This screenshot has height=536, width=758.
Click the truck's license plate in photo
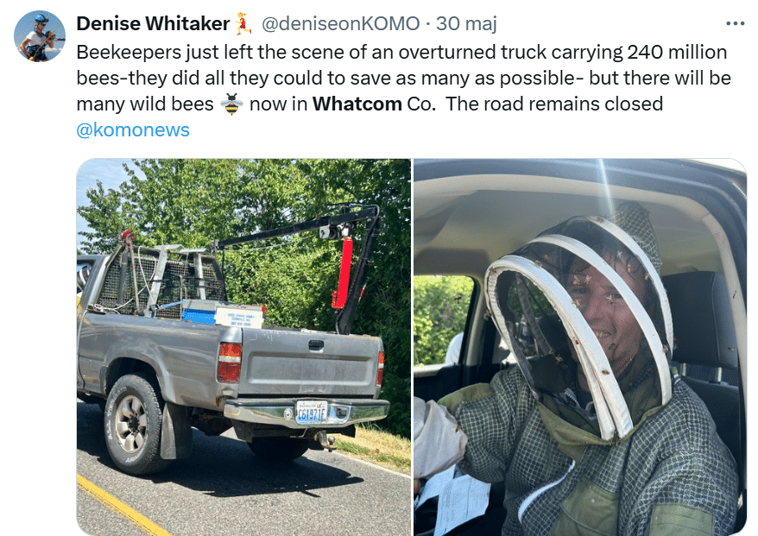(312, 413)
